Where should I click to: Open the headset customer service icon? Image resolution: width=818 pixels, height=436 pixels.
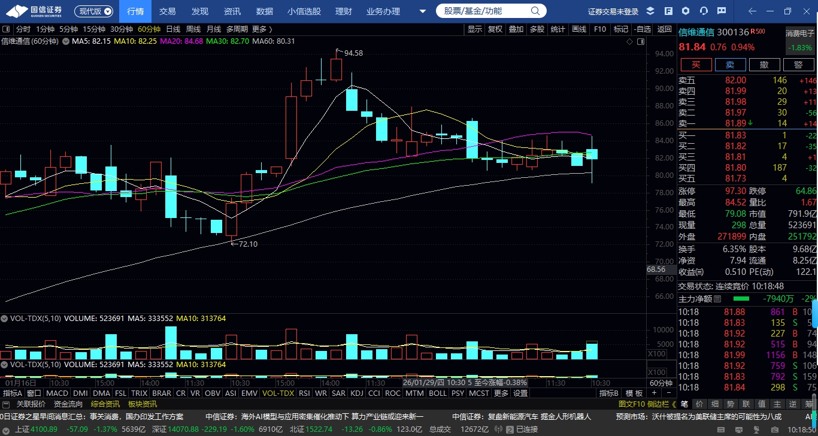(704, 11)
